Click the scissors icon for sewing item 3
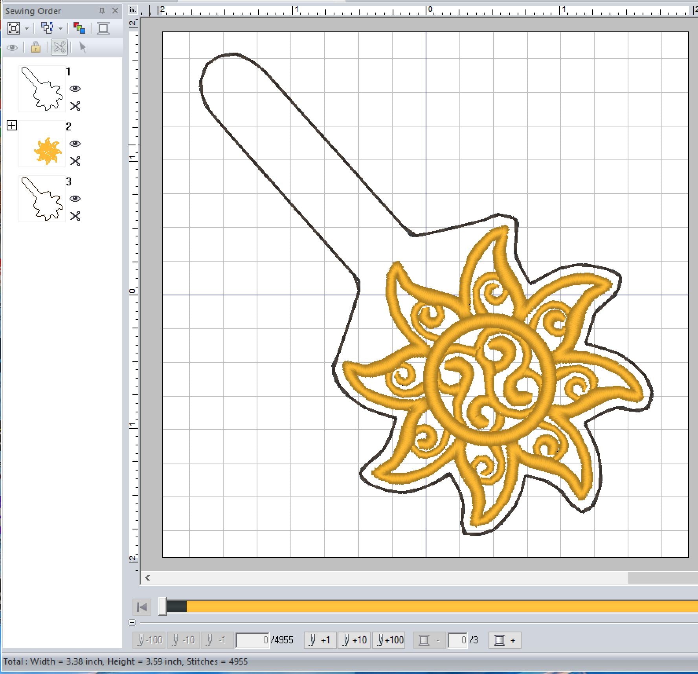Image resolution: width=698 pixels, height=674 pixels. coord(75,216)
